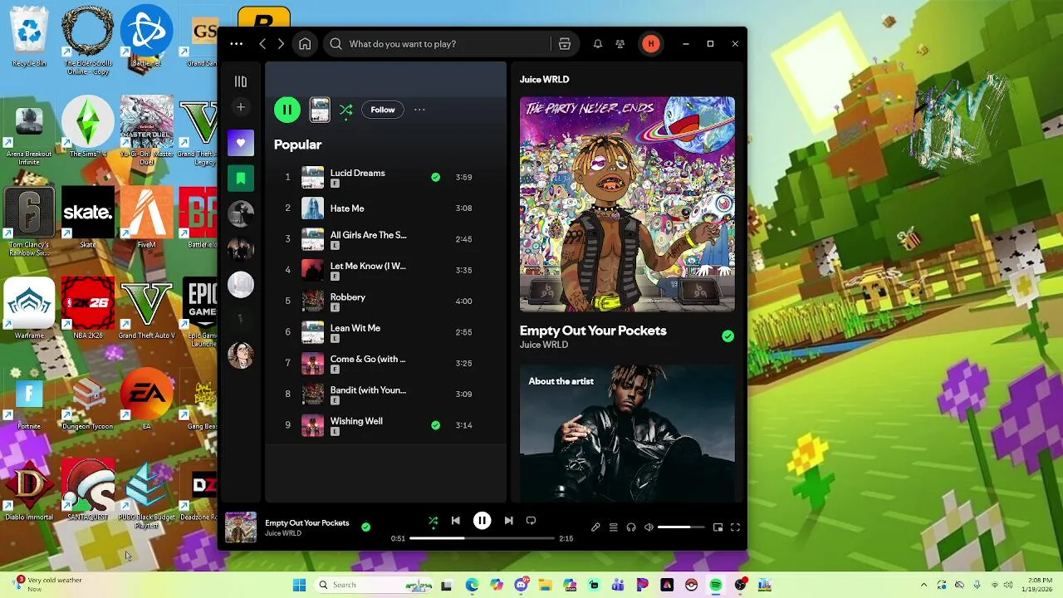The width and height of the screenshot is (1063, 598).
Task: Click the now playing thumbnail near Follow
Action: [320, 110]
